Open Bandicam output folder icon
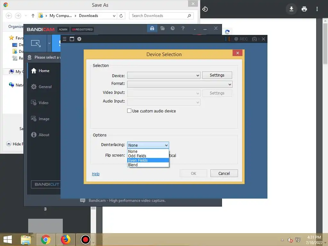The width and height of the screenshot is (328, 246). pyautogui.click(x=162, y=28)
